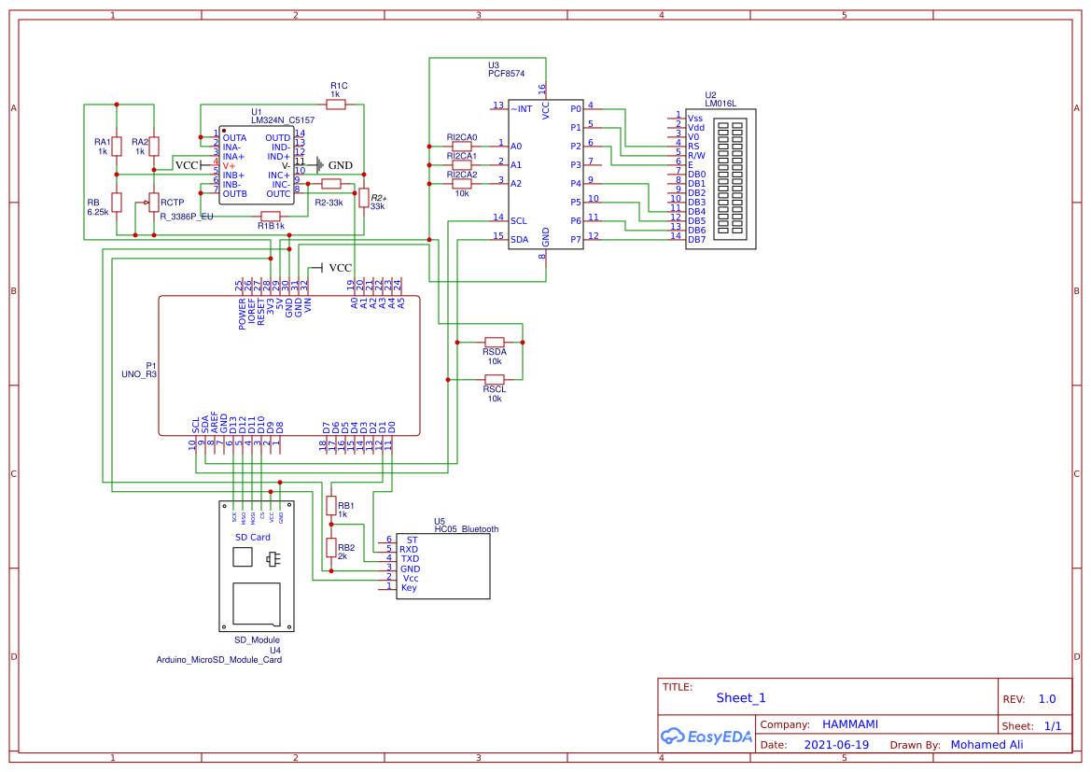Click resistor R1C labeled 1k

pos(336,104)
